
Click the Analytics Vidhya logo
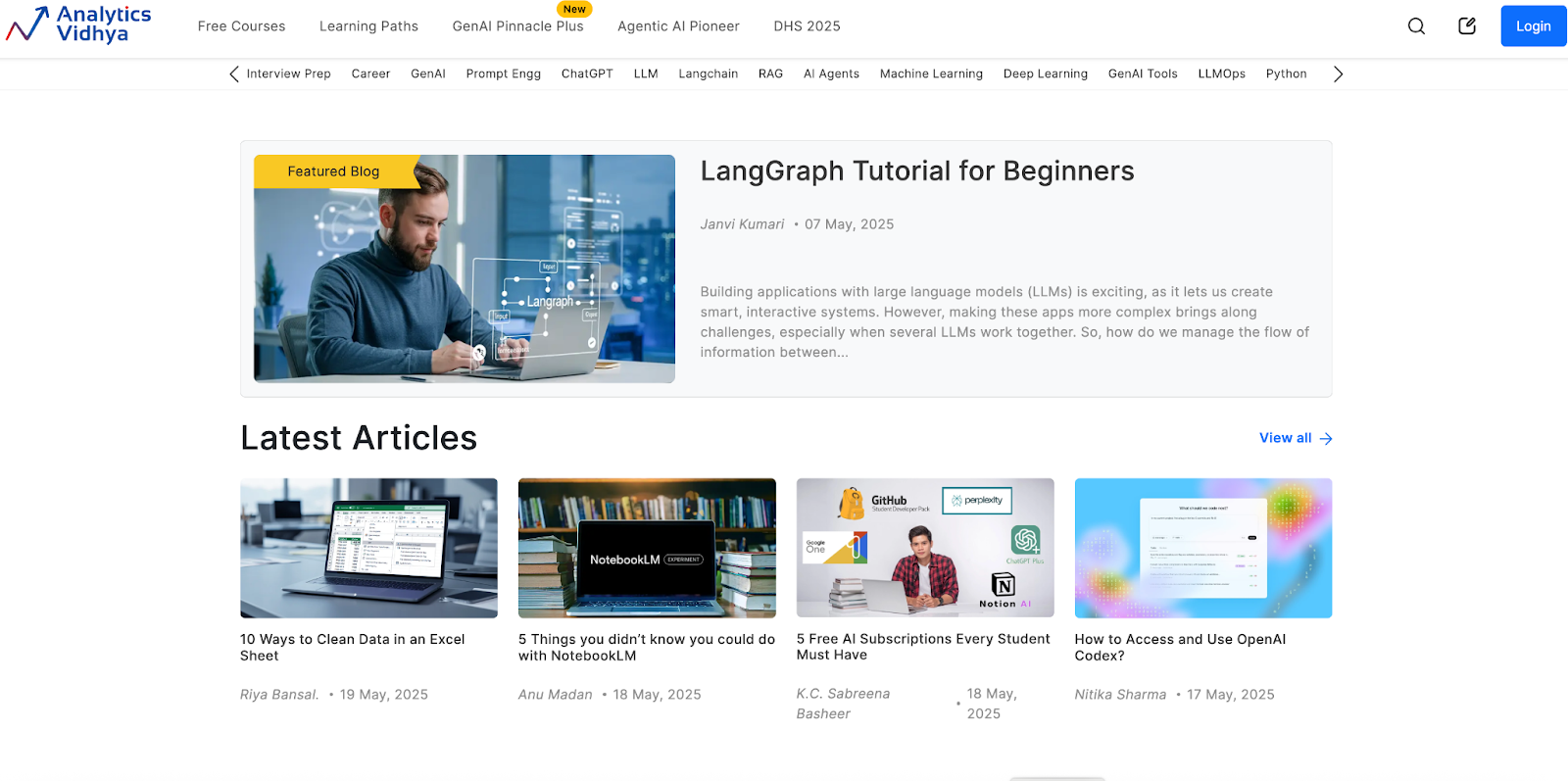tap(78, 25)
